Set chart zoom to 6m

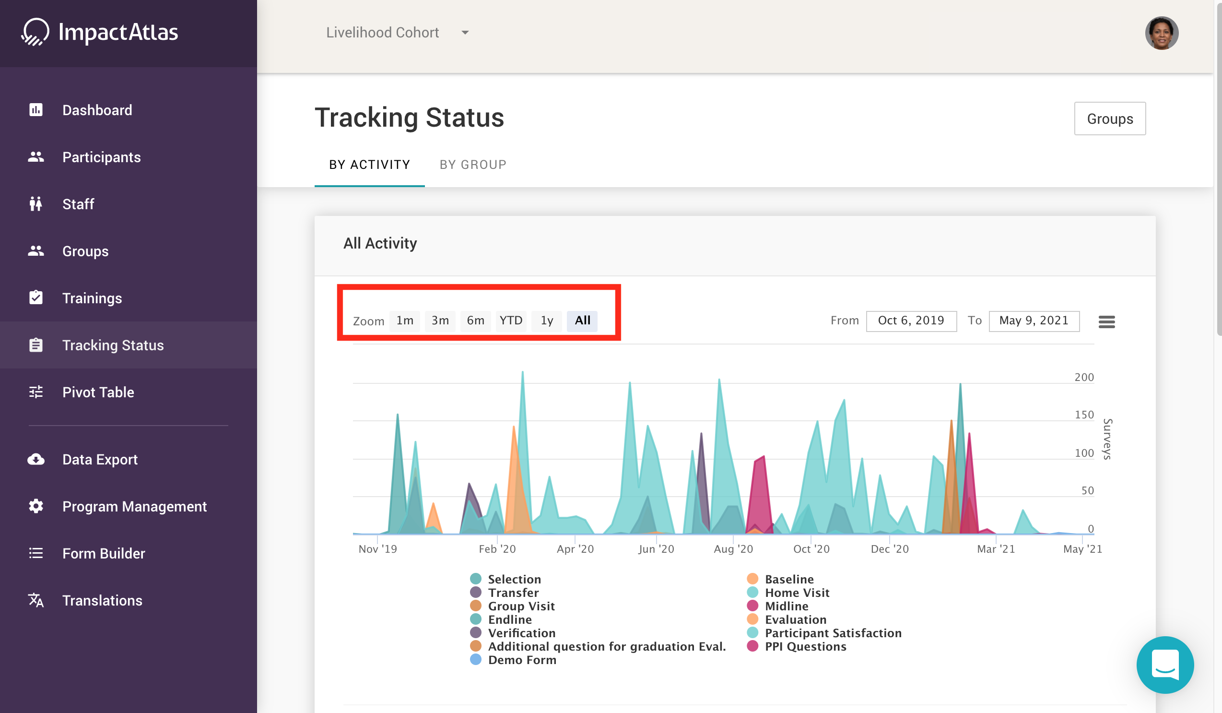tap(475, 321)
